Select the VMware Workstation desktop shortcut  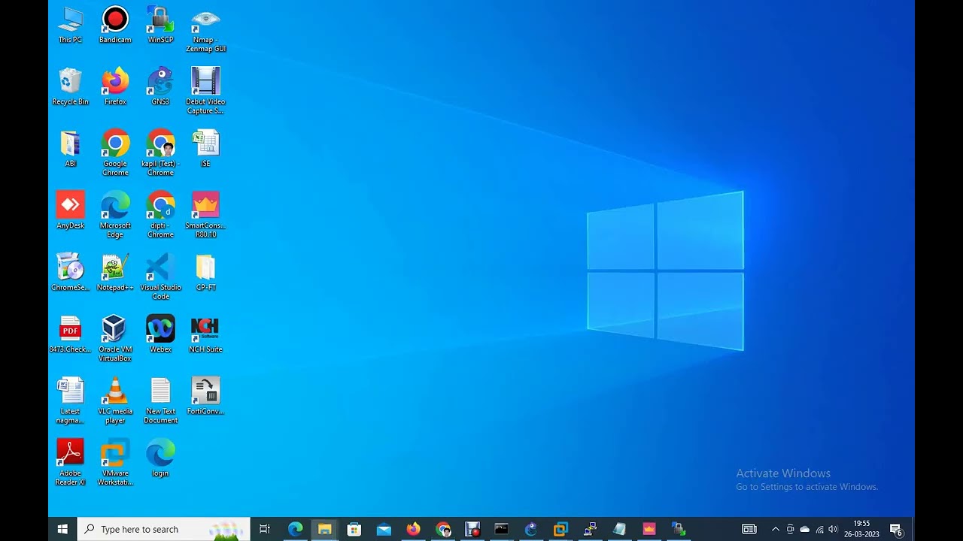(115, 462)
